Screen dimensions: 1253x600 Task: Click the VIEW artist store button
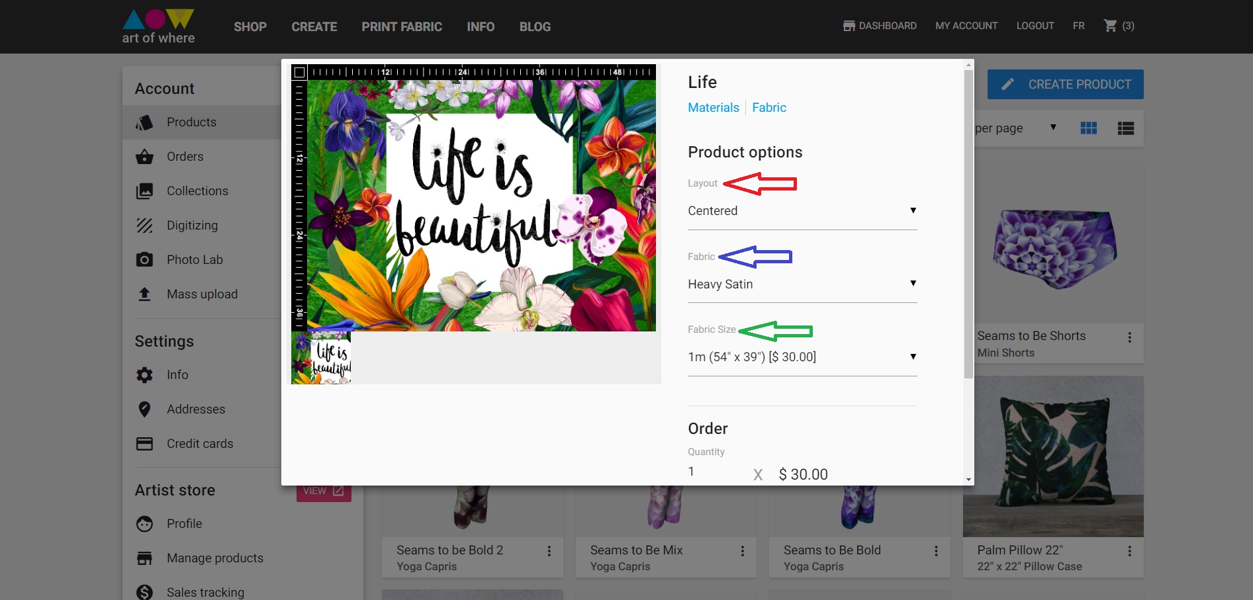[324, 492]
